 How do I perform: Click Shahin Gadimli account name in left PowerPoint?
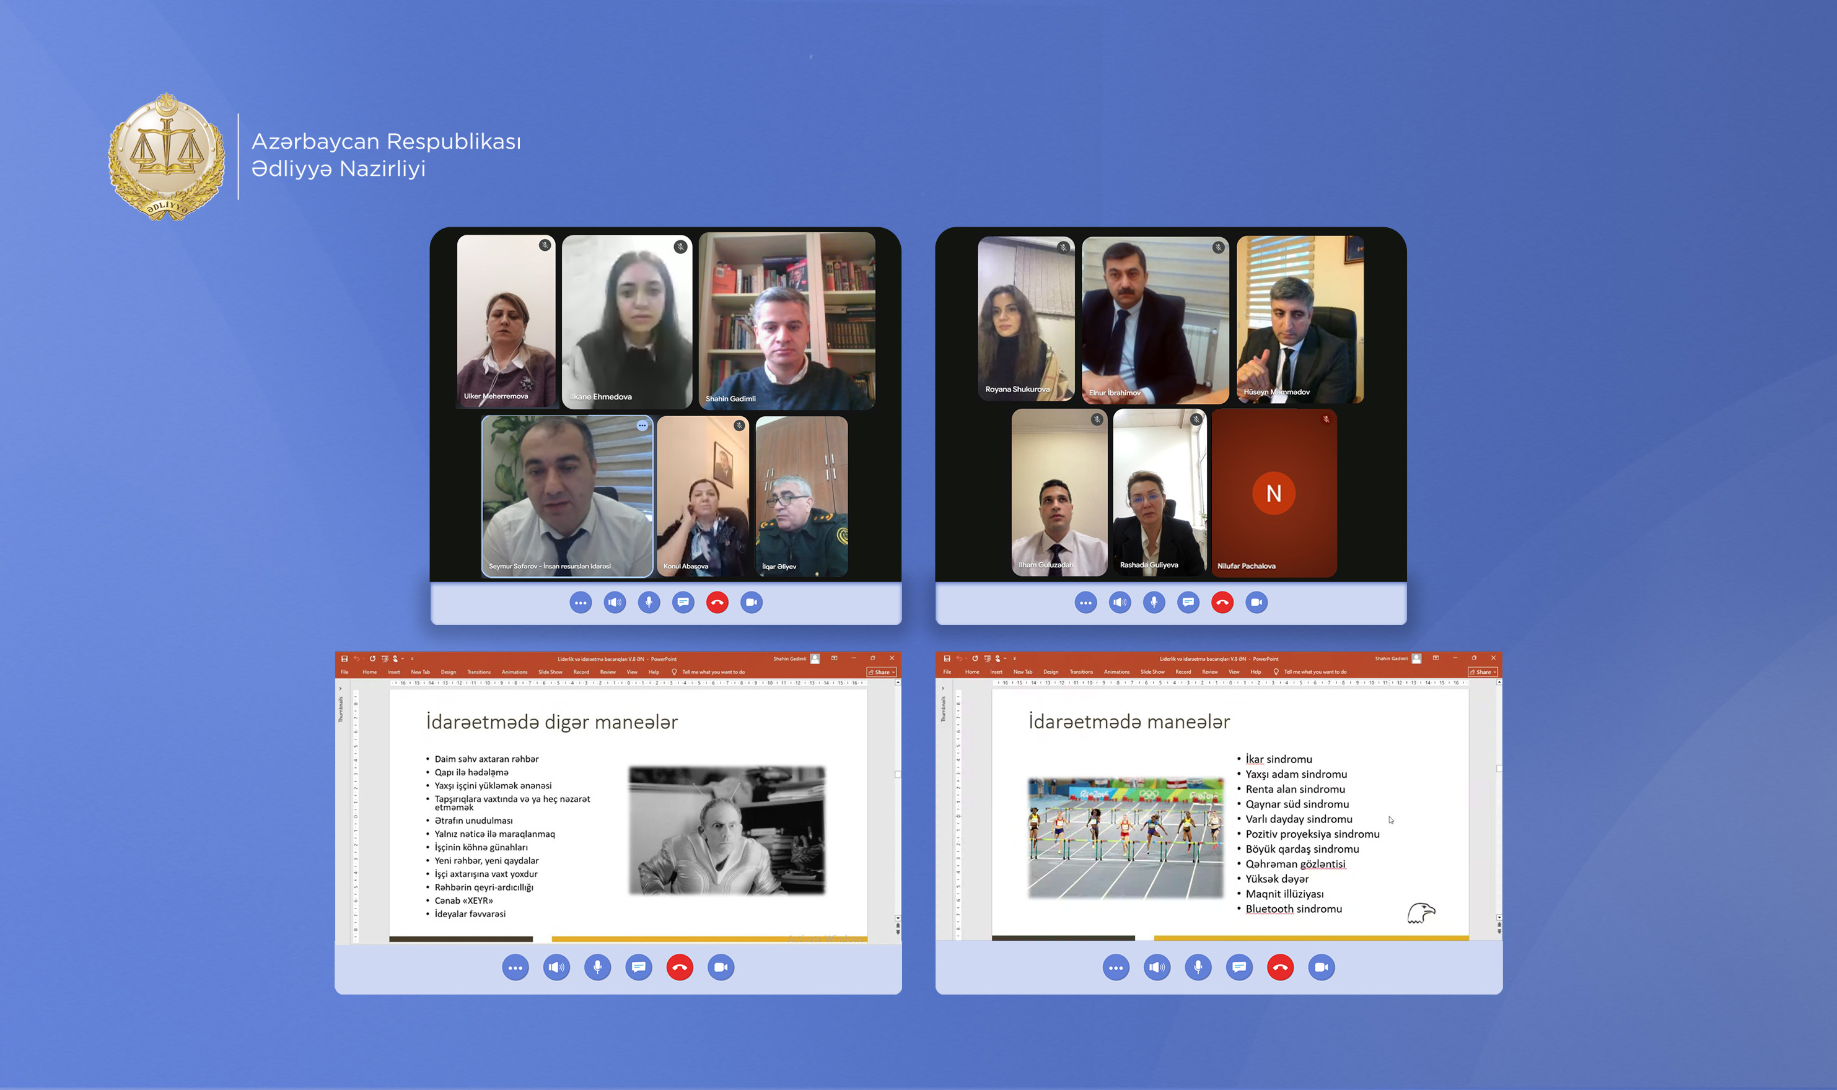pyautogui.click(x=789, y=659)
